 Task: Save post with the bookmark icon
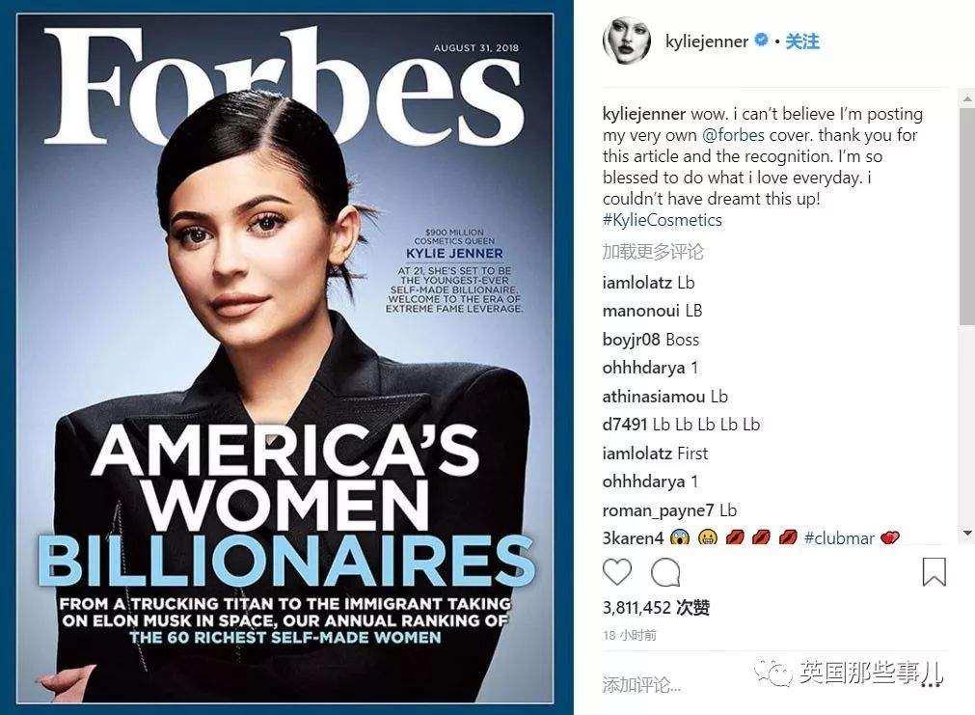(934, 572)
